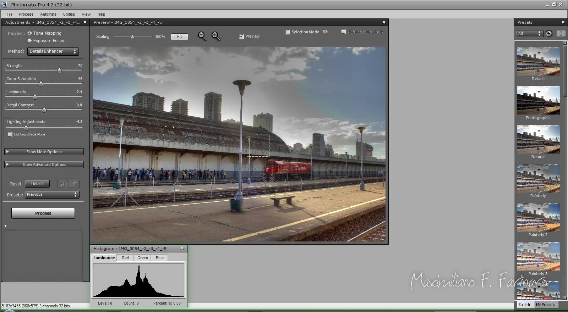Apply the Painterly 3 preset thumbnail
This screenshot has height=312, width=568.
pos(538,256)
